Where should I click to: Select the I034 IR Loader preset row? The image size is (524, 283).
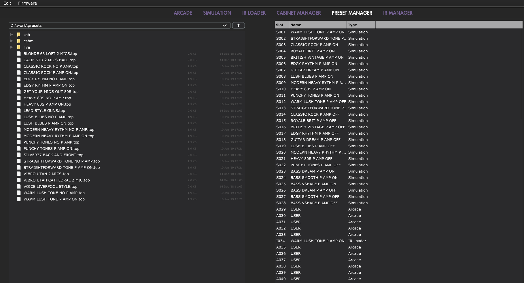(x=317, y=241)
